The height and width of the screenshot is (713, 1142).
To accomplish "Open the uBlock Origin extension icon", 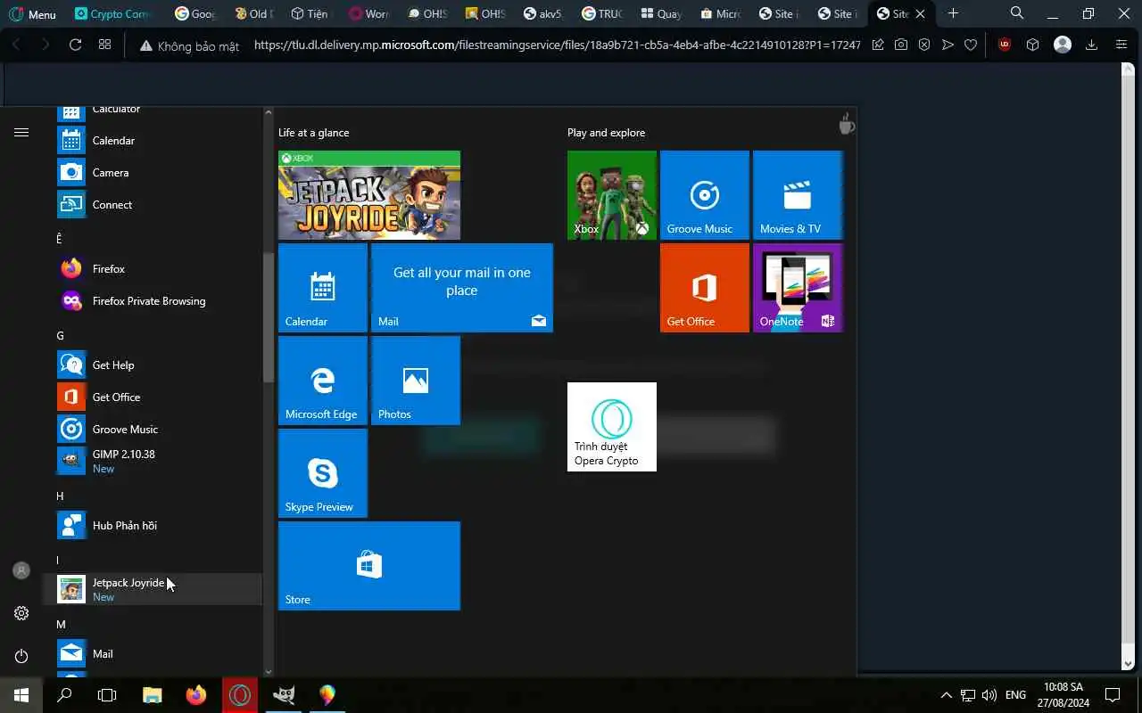I will [1005, 45].
